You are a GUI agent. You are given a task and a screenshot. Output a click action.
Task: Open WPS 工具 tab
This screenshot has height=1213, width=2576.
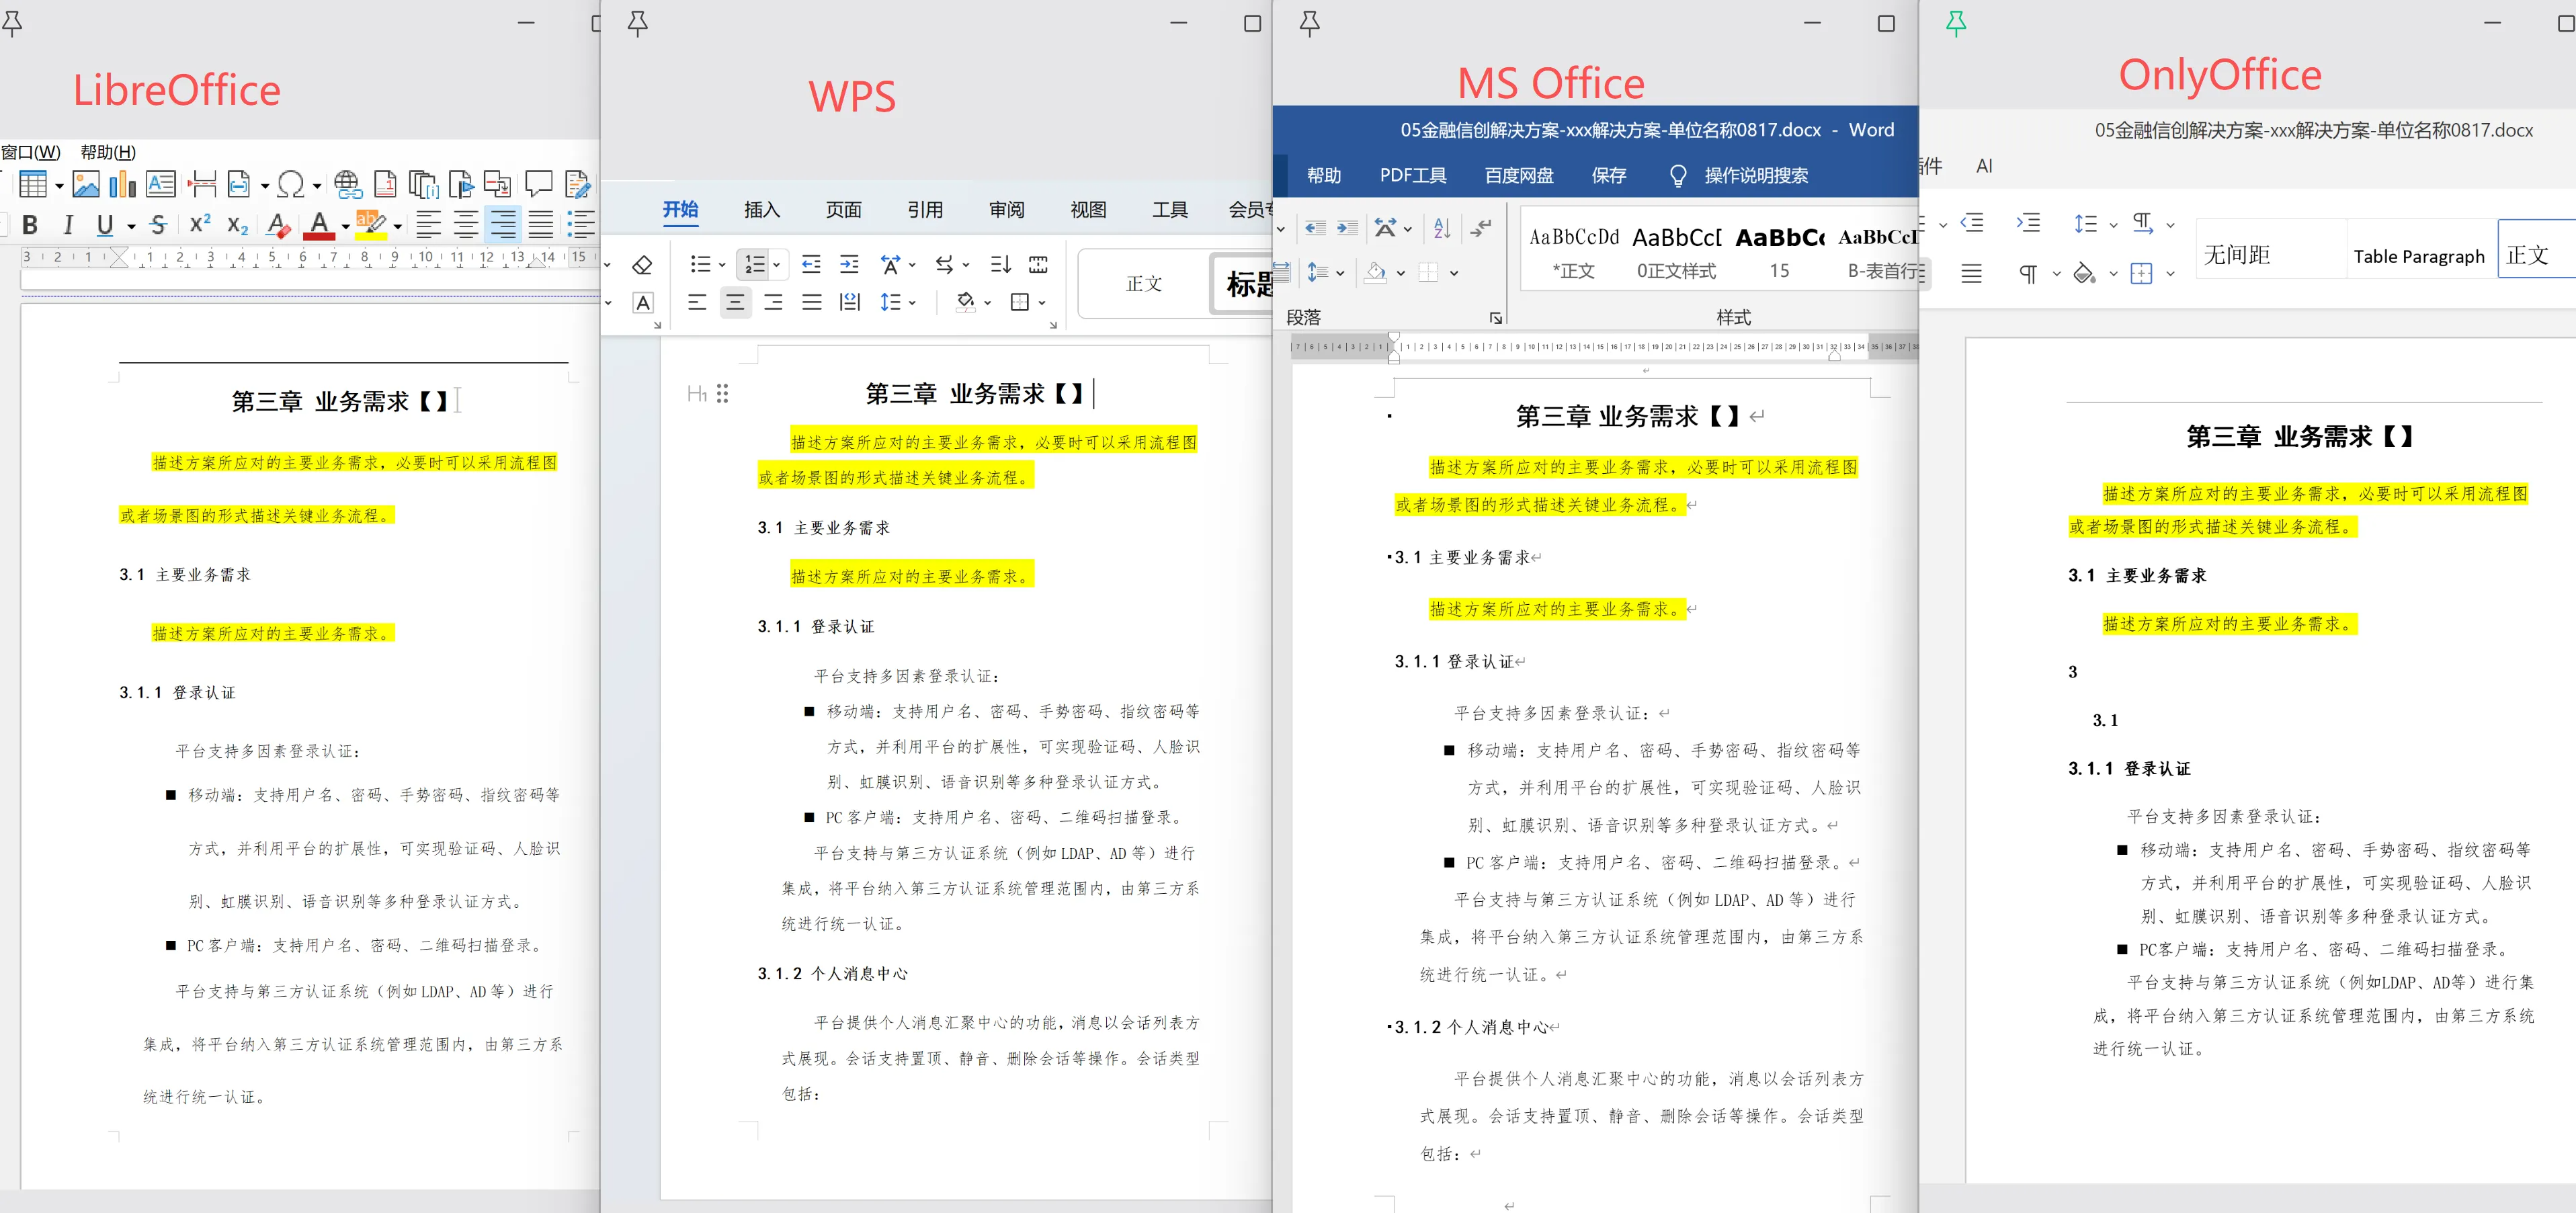(x=1170, y=209)
